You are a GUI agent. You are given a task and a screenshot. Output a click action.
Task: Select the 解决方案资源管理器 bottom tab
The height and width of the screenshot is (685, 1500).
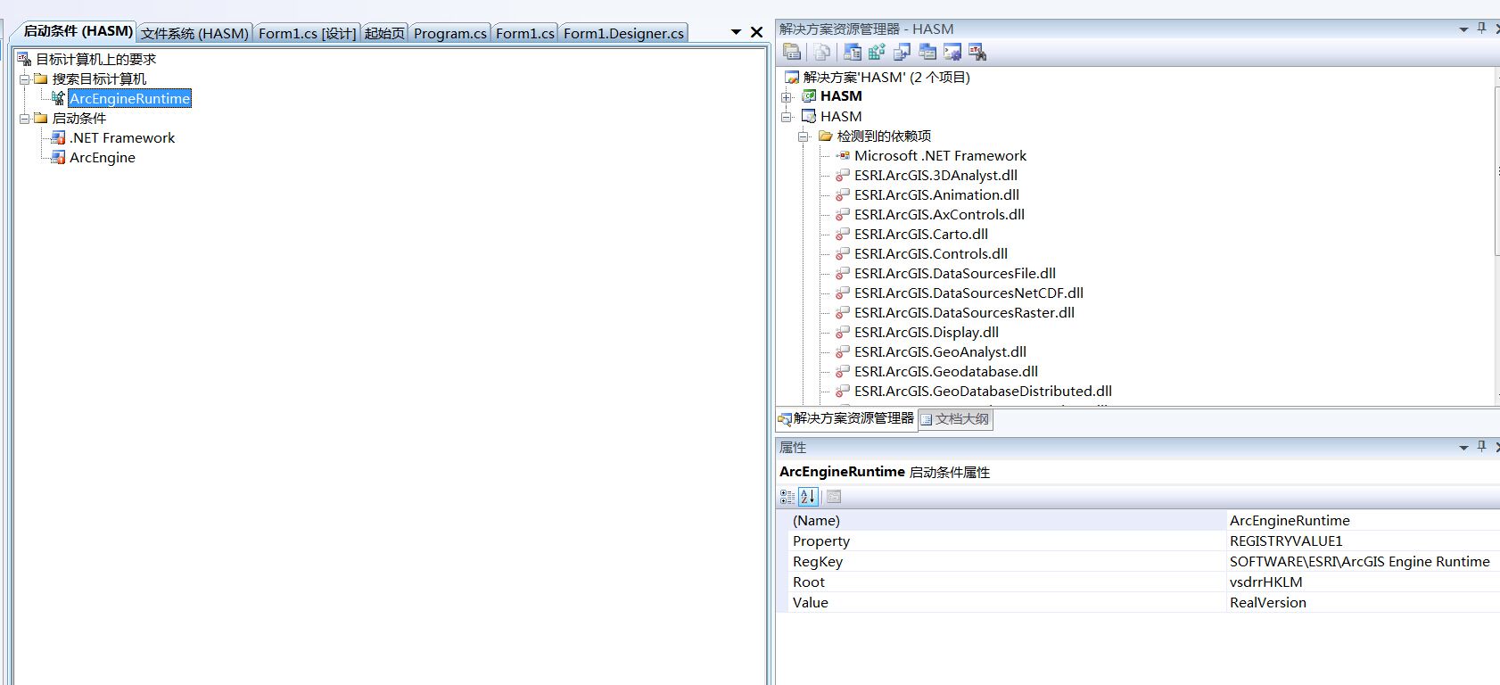click(x=846, y=417)
